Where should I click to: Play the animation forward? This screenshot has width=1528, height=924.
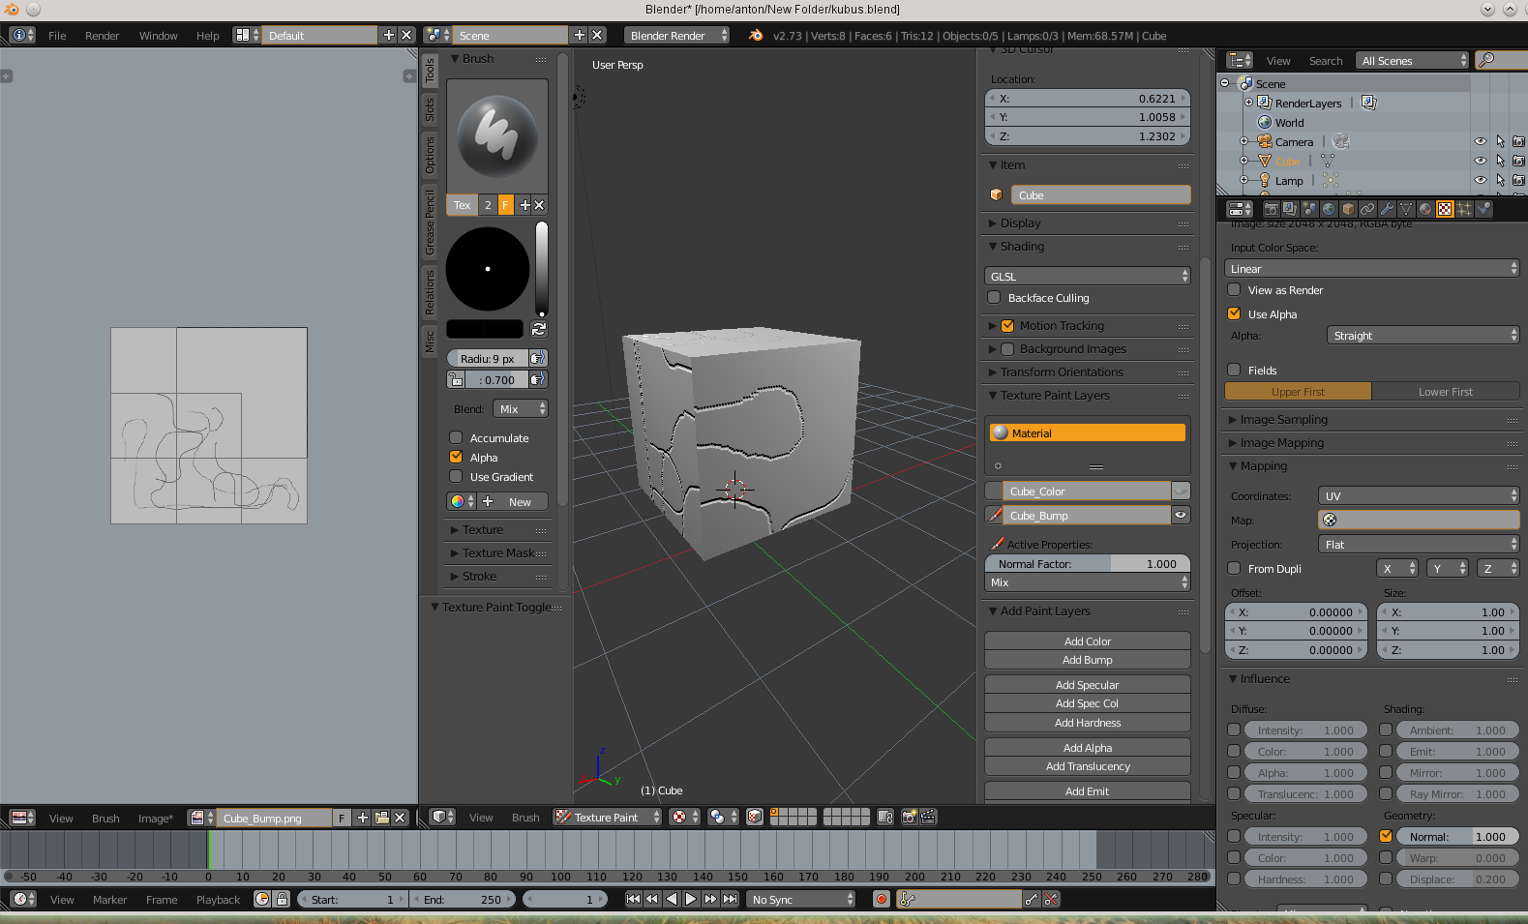click(691, 899)
